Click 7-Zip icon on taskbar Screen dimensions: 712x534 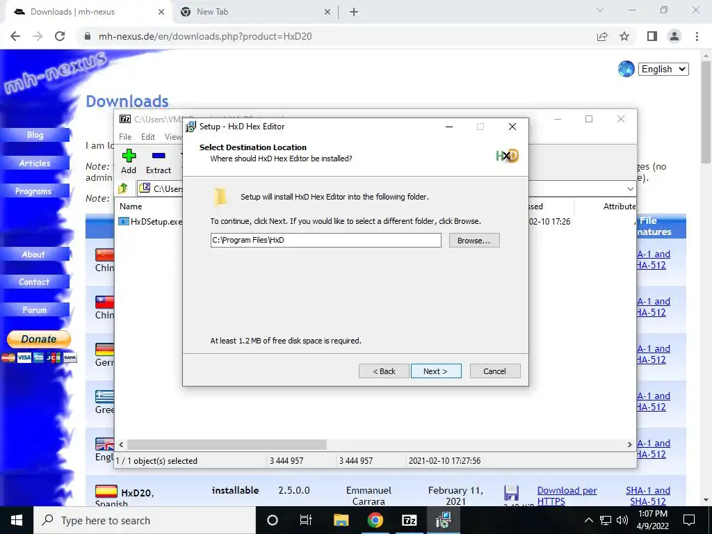click(409, 520)
